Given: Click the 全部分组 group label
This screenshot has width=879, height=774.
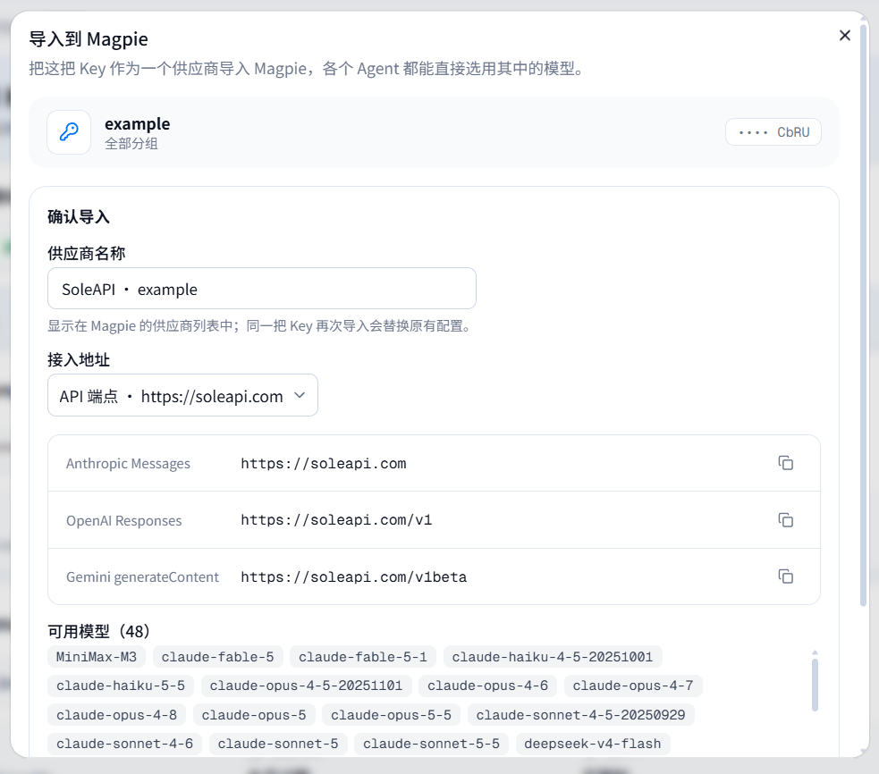Looking at the screenshot, I should [x=131, y=144].
